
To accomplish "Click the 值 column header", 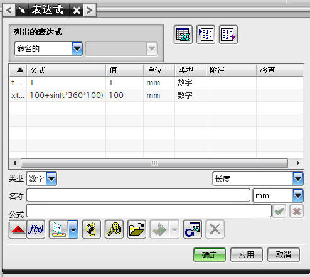I will (x=125, y=70).
